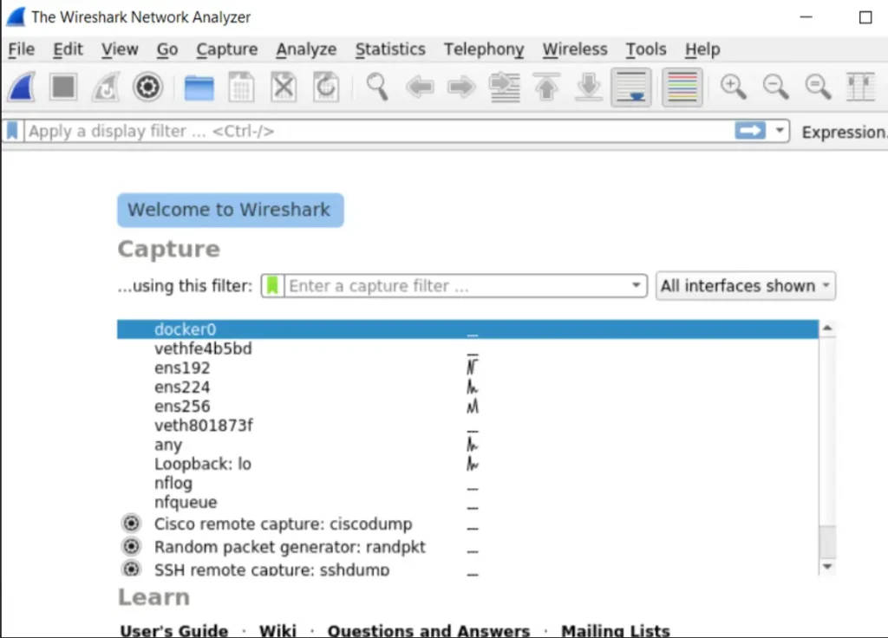
Task: Select the veth801873f interface
Action: 467,426
